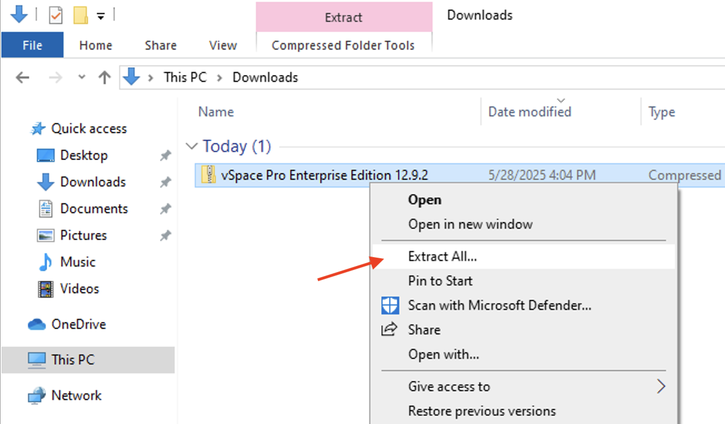Sort files by the Name column

[x=216, y=112]
